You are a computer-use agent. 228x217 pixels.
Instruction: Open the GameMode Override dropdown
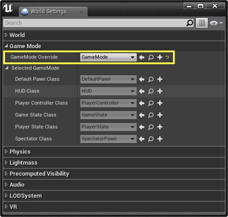click(108, 57)
